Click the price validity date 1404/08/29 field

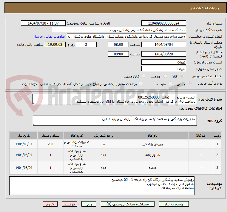(x=163, y=54)
